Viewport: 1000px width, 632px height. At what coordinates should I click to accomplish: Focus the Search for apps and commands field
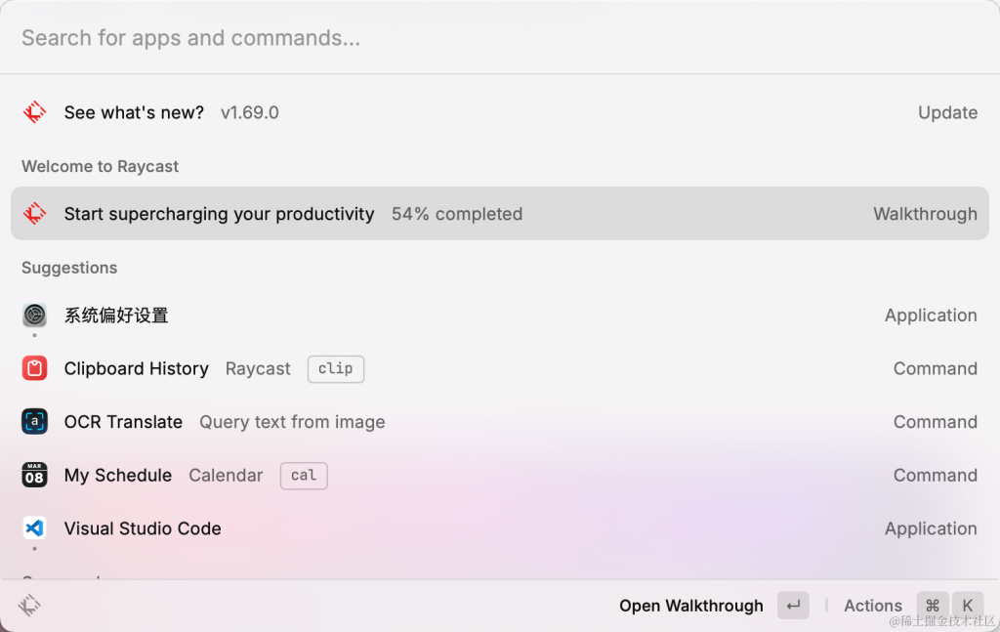[500, 38]
